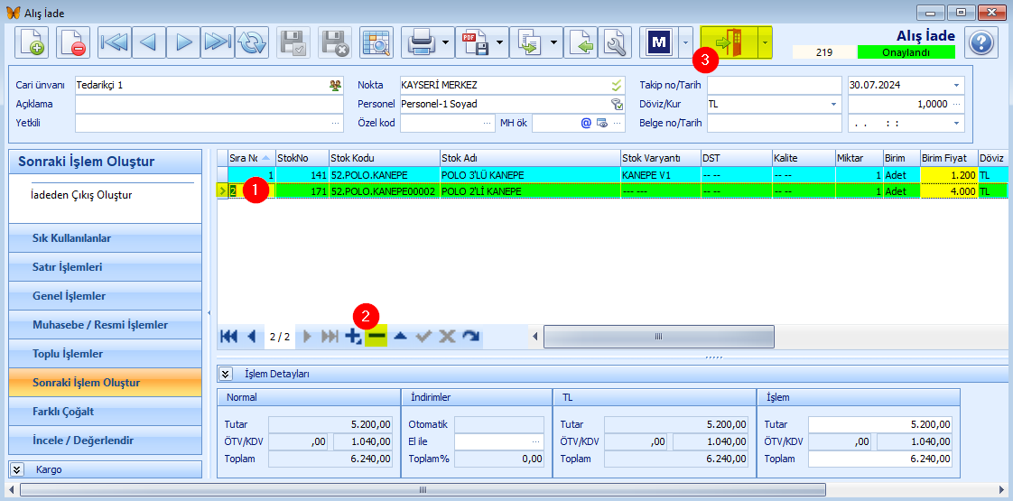Collapse the İşlem Detayları section
1013x501 pixels.
226,373
